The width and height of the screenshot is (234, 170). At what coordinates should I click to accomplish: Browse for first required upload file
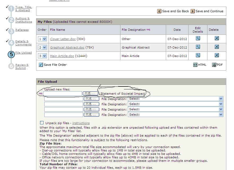tap(90, 93)
